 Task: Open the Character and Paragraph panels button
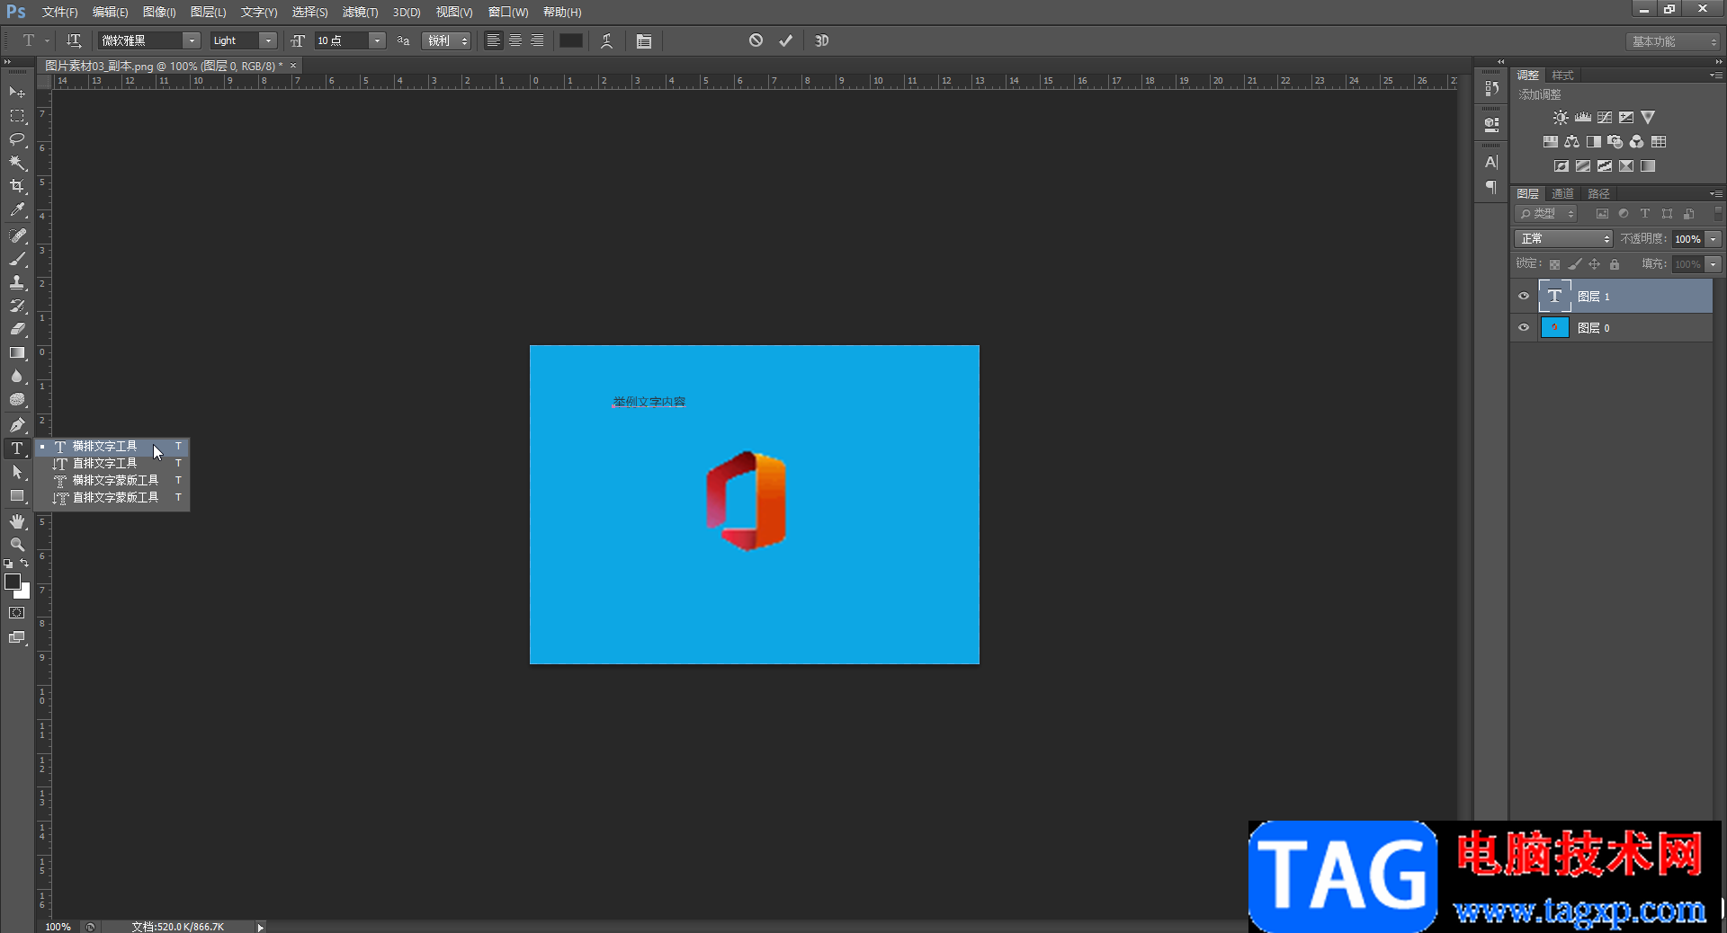644,40
